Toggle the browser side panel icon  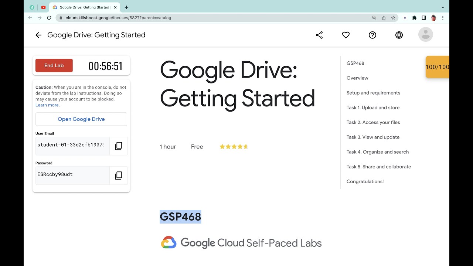[424, 18]
